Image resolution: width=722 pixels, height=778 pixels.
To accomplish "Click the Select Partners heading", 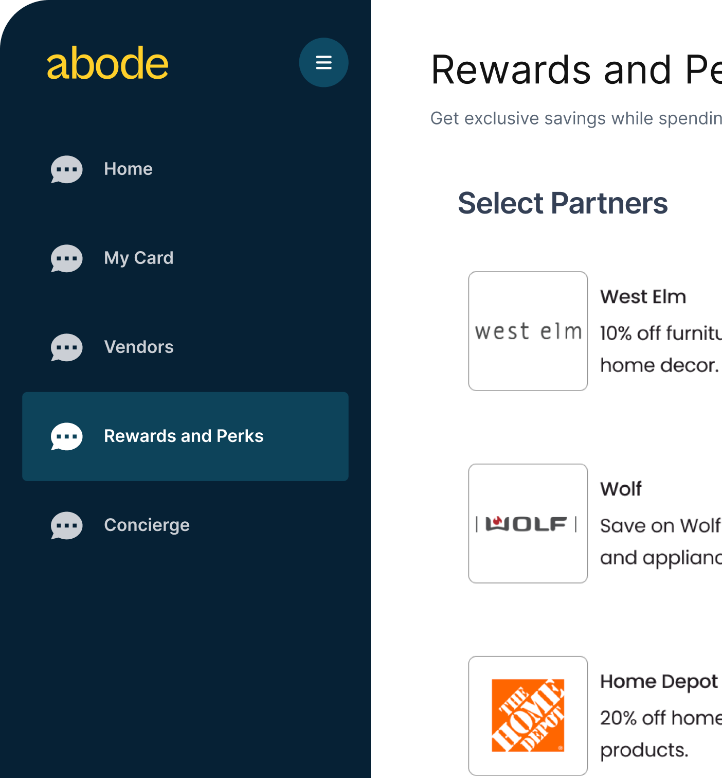I will 564,203.
